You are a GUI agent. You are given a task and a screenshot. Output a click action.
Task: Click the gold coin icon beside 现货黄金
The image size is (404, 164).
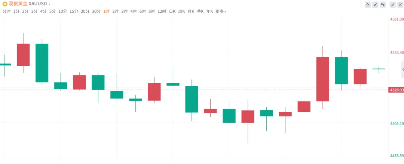point(4,4)
